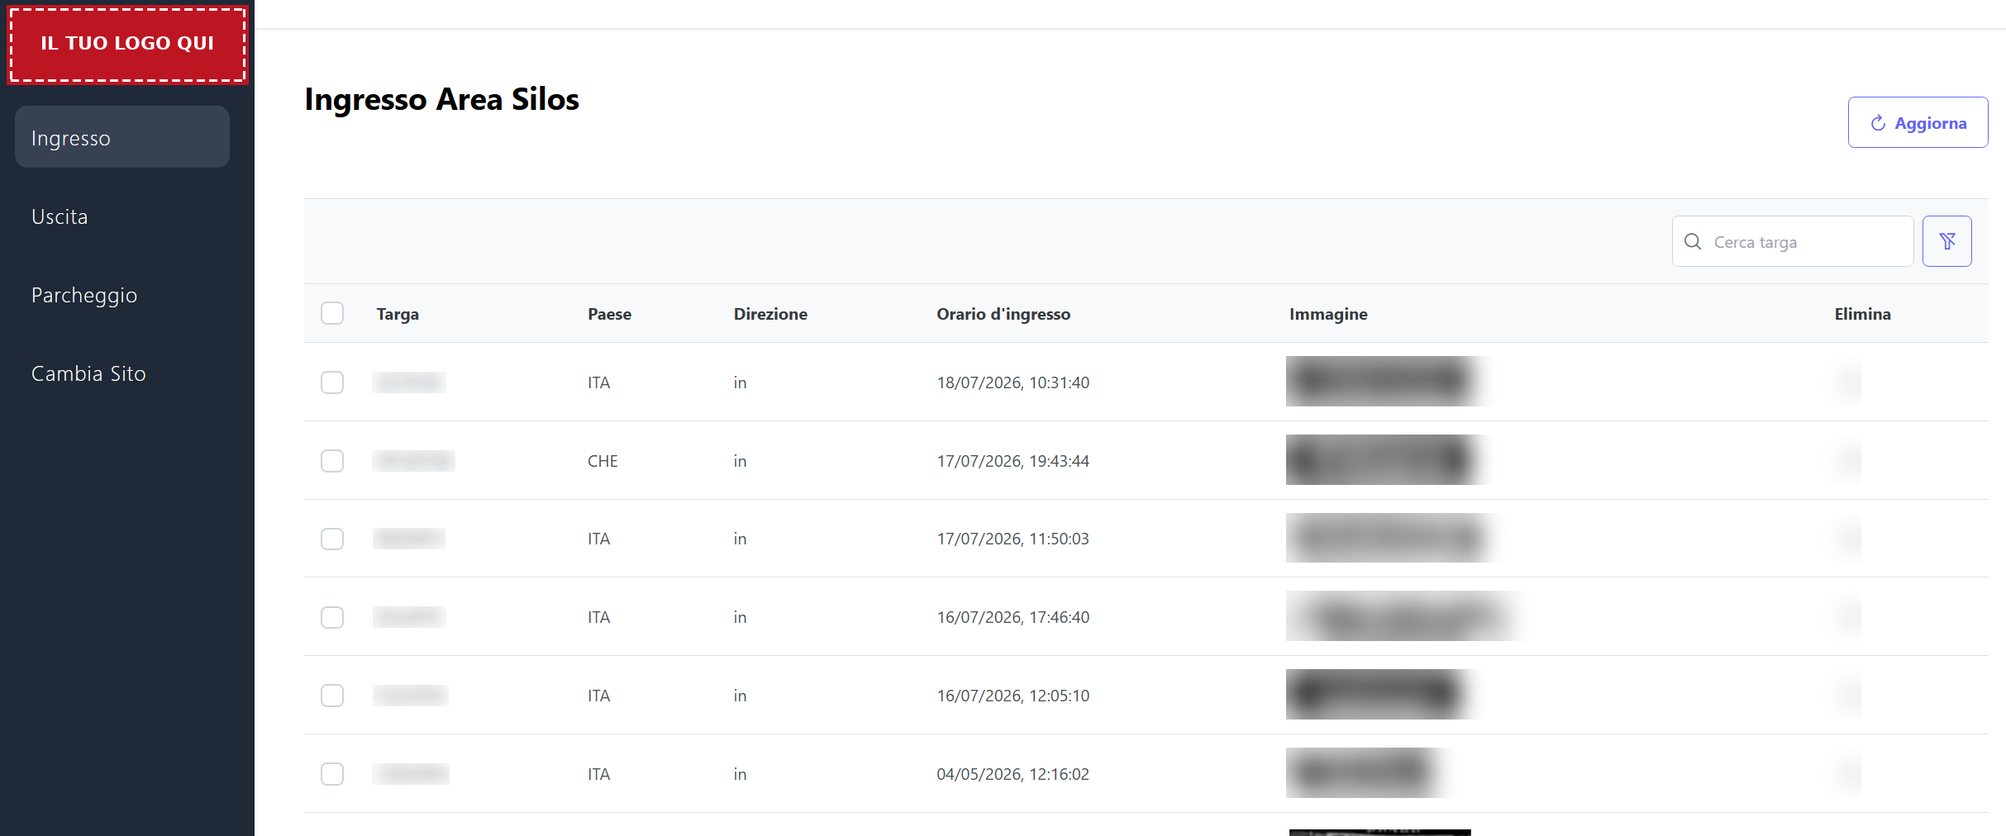Screen dimensions: 2006x836
Task: Click the timestamp 18/07/2026, 10:31:40
Action: [x=1013, y=382]
